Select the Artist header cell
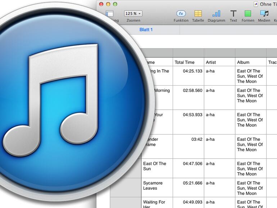 click(219, 62)
